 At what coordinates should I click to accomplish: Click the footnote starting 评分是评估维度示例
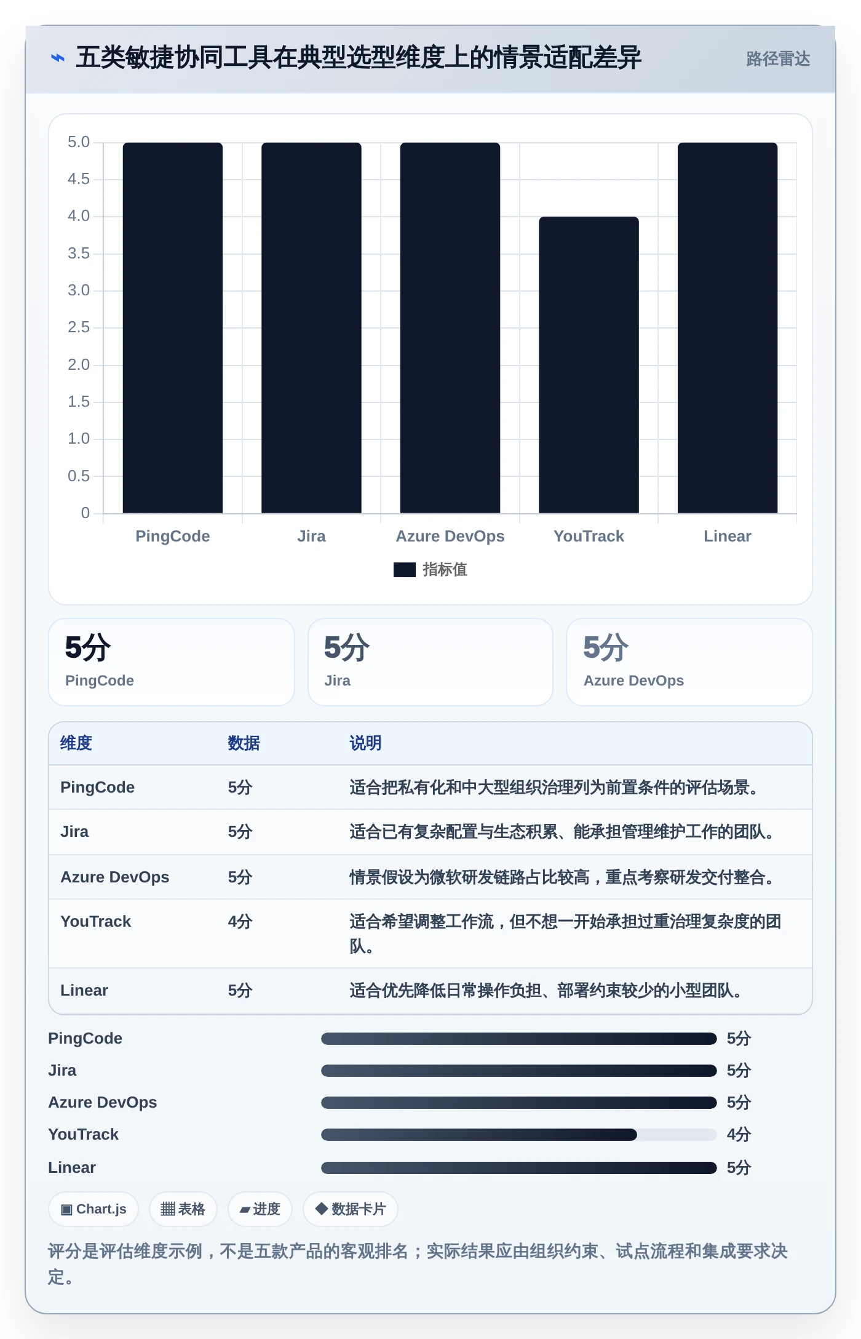[x=418, y=1265]
